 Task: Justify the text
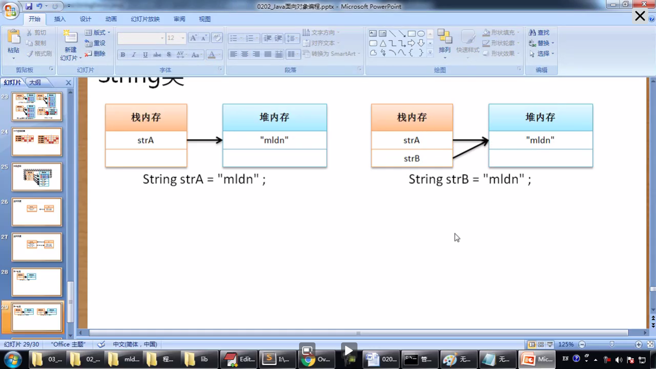(267, 54)
